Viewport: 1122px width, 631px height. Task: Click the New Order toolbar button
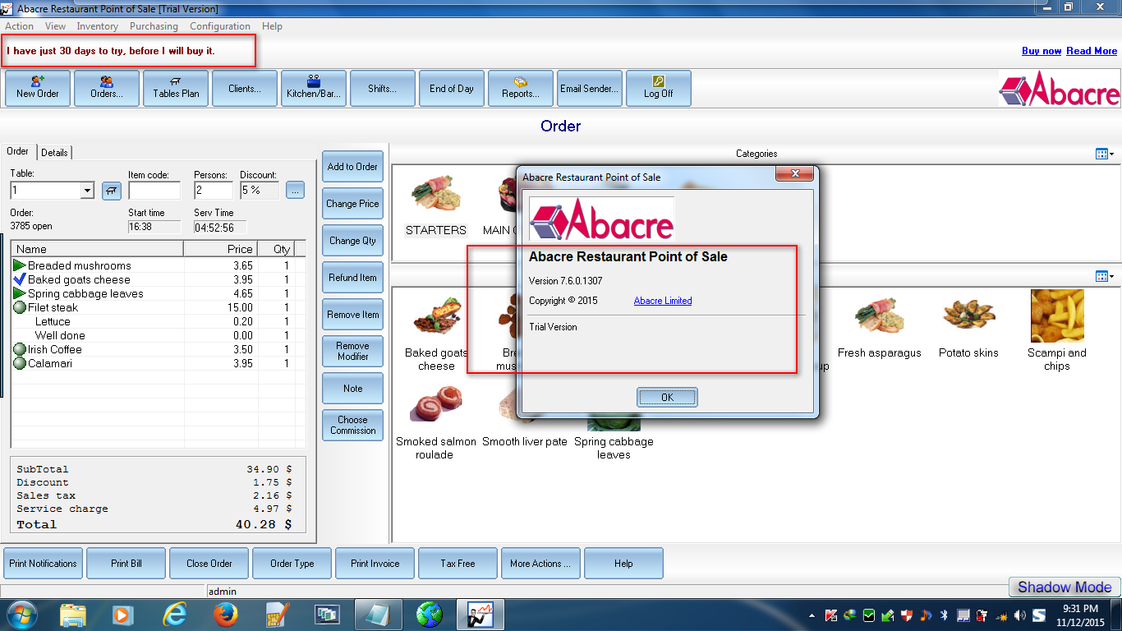38,88
